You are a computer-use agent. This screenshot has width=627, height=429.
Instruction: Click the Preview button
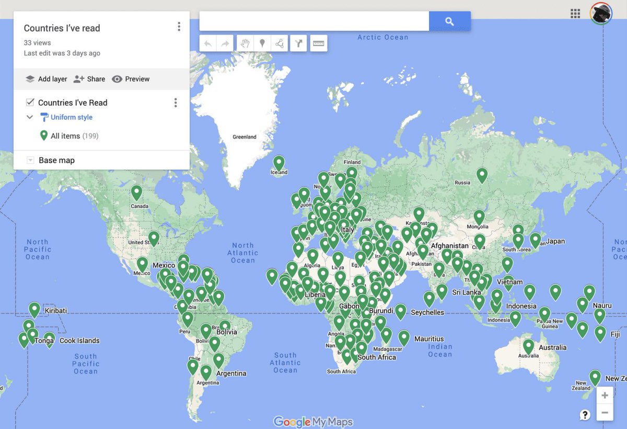[x=131, y=79]
